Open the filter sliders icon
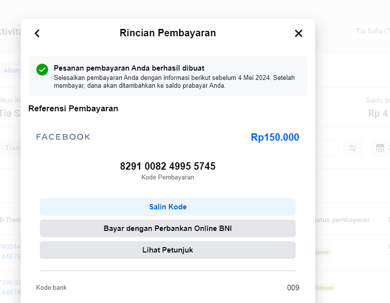Viewport: 390px width, 303px height. (x=353, y=148)
